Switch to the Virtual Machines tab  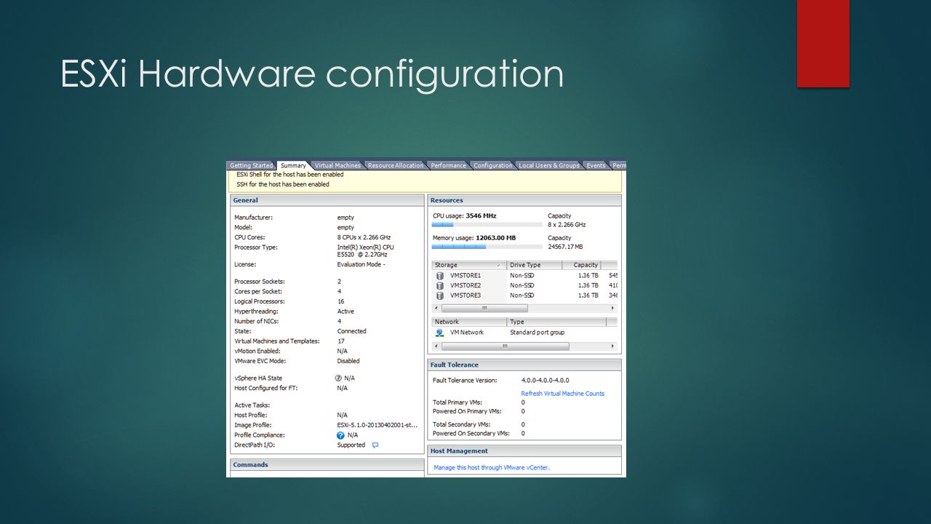(x=337, y=165)
